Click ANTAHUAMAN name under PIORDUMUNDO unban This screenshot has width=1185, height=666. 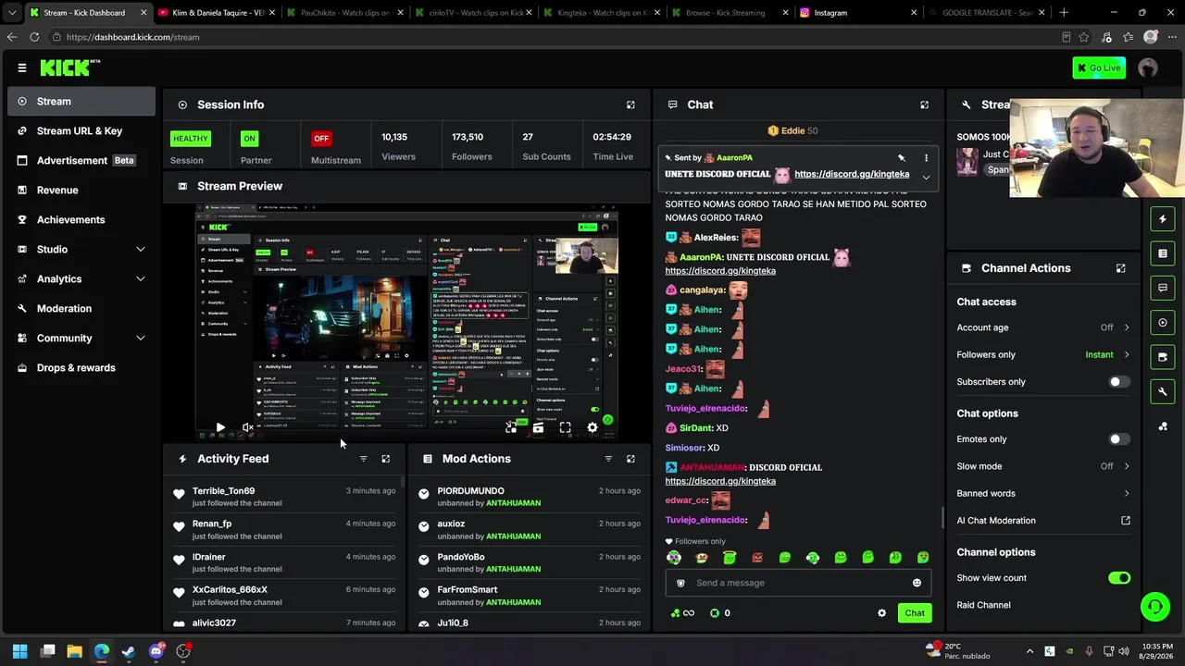tap(513, 503)
